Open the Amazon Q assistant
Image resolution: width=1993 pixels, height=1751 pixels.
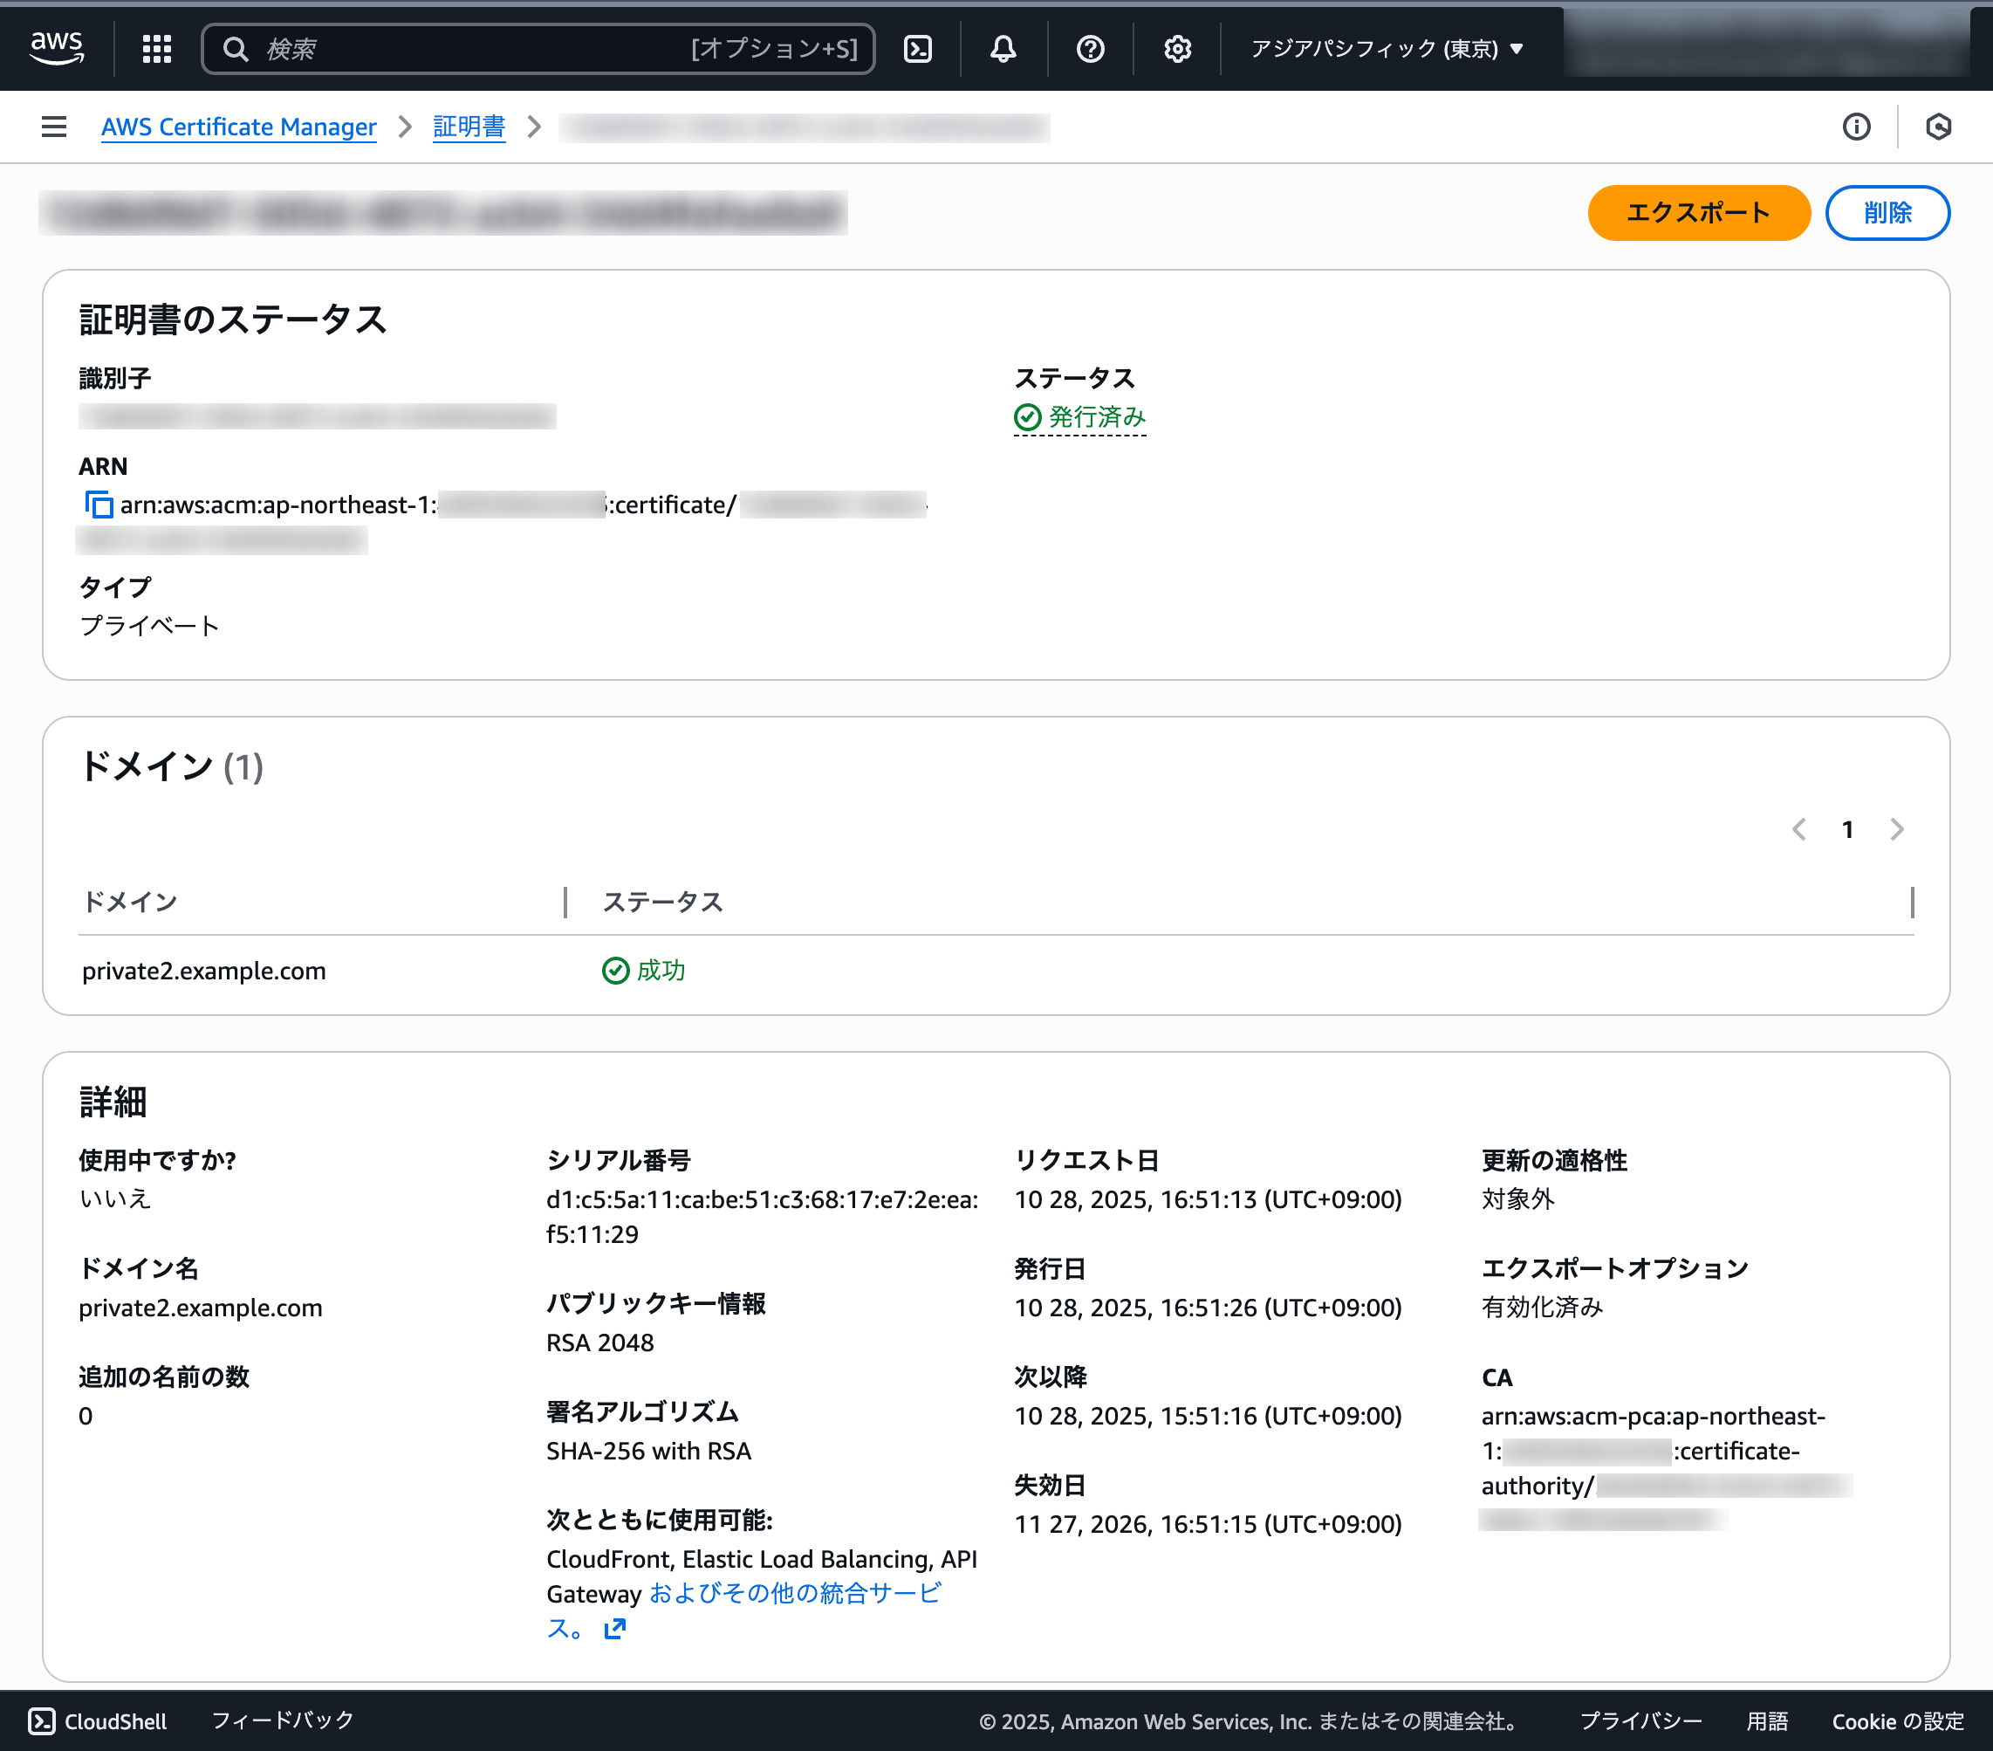coord(1937,126)
